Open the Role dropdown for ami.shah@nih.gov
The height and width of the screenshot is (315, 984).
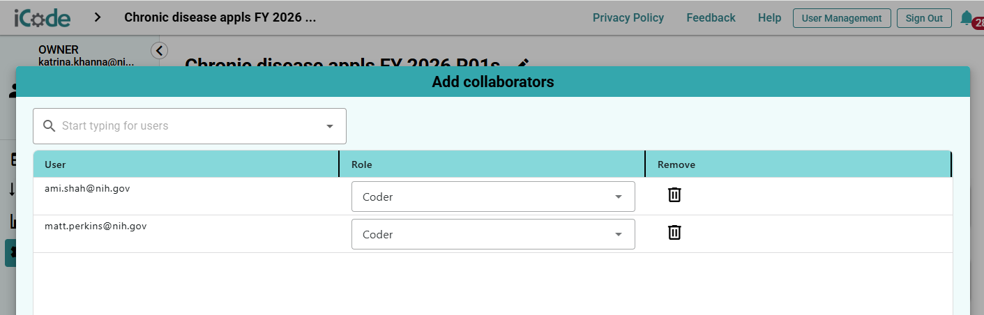tap(493, 197)
